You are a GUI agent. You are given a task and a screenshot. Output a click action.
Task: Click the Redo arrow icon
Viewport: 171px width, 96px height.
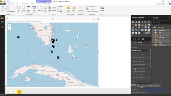(9, 1)
